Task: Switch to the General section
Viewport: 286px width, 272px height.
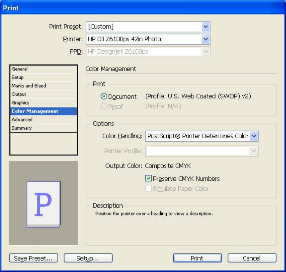Action: coord(43,69)
